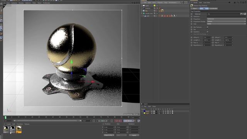This screenshot has height=139, width=247.
Task: Select the highlighted gold material thumbnail
Action: 19,129
